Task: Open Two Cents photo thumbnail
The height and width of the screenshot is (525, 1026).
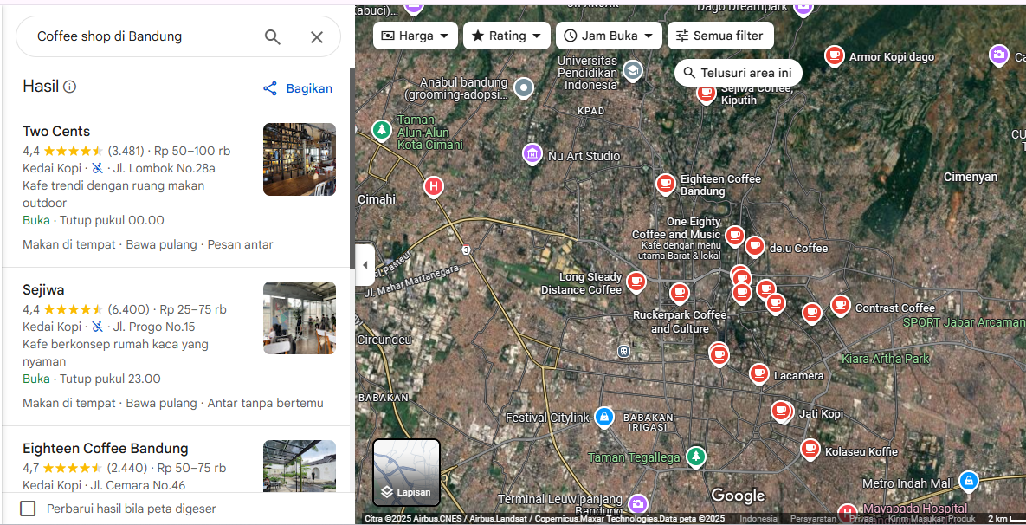Action: (x=300, y=159)
